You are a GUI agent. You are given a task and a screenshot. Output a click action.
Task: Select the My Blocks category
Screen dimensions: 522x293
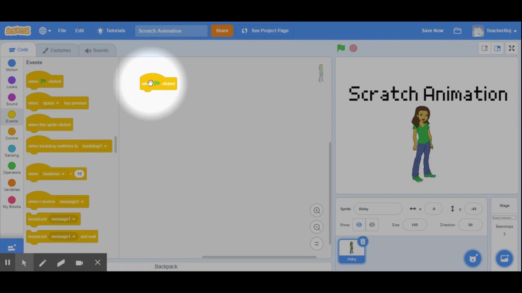click(x=12, y=202)
